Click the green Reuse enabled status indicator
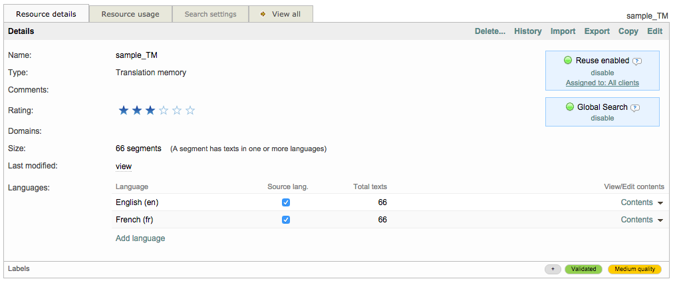The height and width of the screenshot is (283, 675). coord(568,61)
